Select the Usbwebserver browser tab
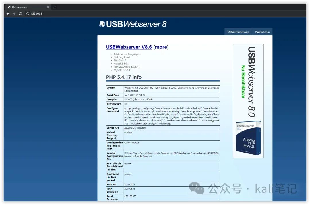 28,7
